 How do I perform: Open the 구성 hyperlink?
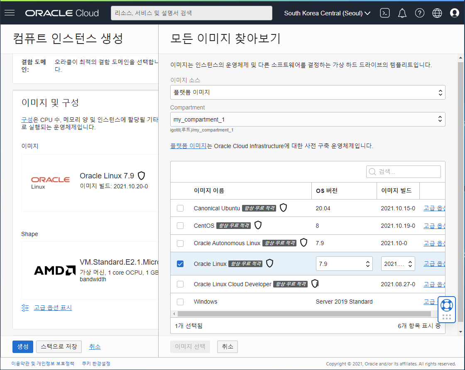pos(27,120)
